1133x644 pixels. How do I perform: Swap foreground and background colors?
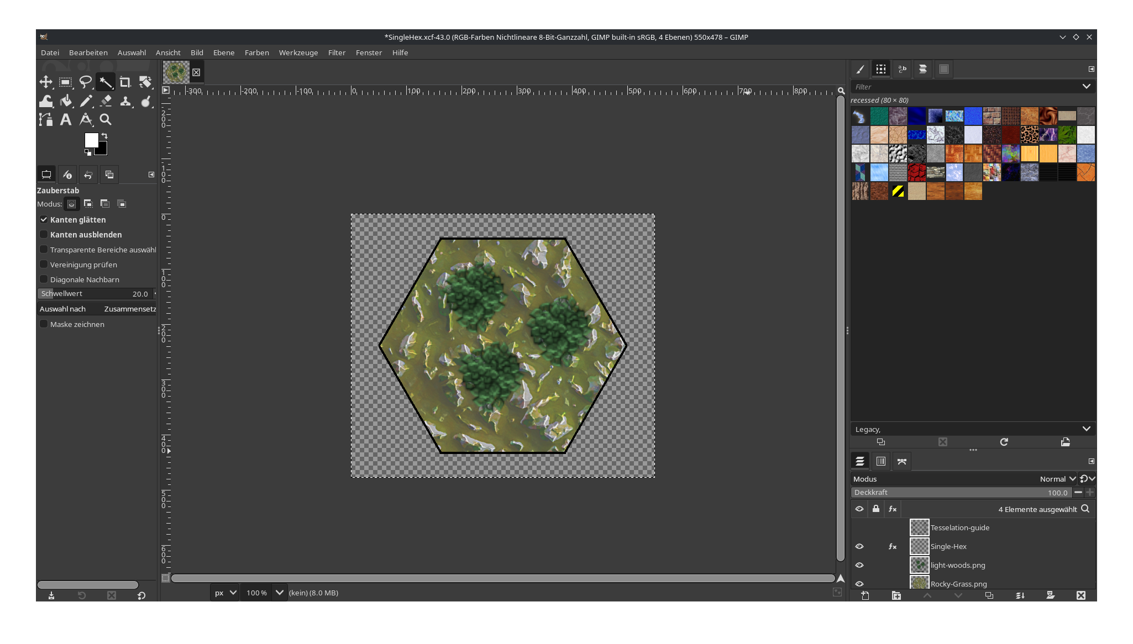pyautogui.click(x=104, y=136)
